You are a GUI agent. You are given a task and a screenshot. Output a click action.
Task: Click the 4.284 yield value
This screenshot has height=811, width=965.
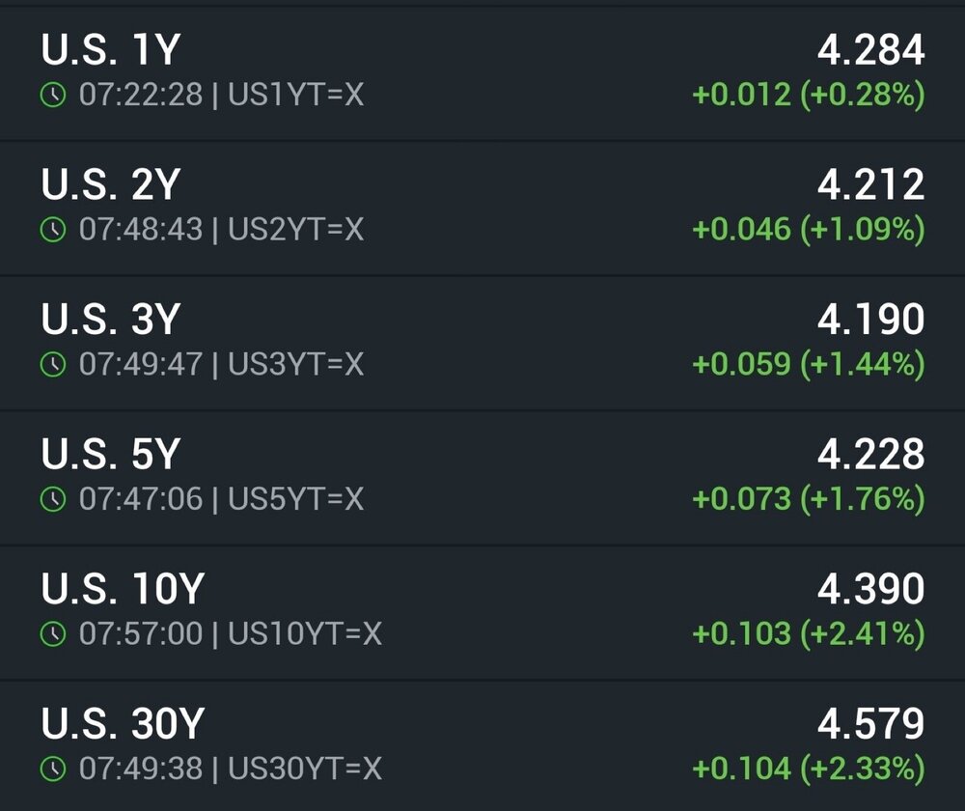tap(870, 50)
